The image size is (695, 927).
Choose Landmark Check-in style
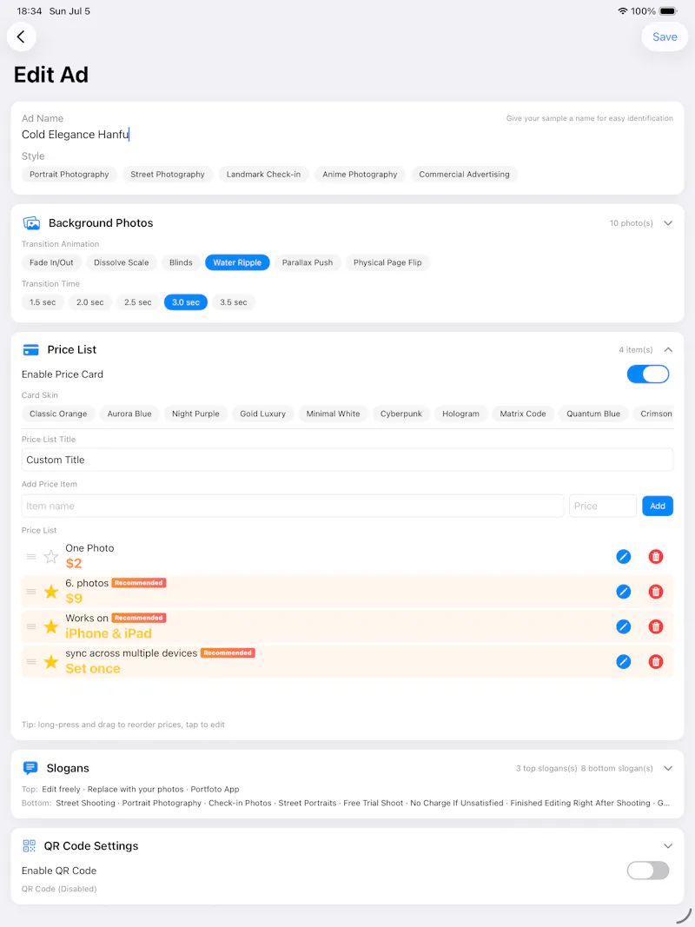263,175
